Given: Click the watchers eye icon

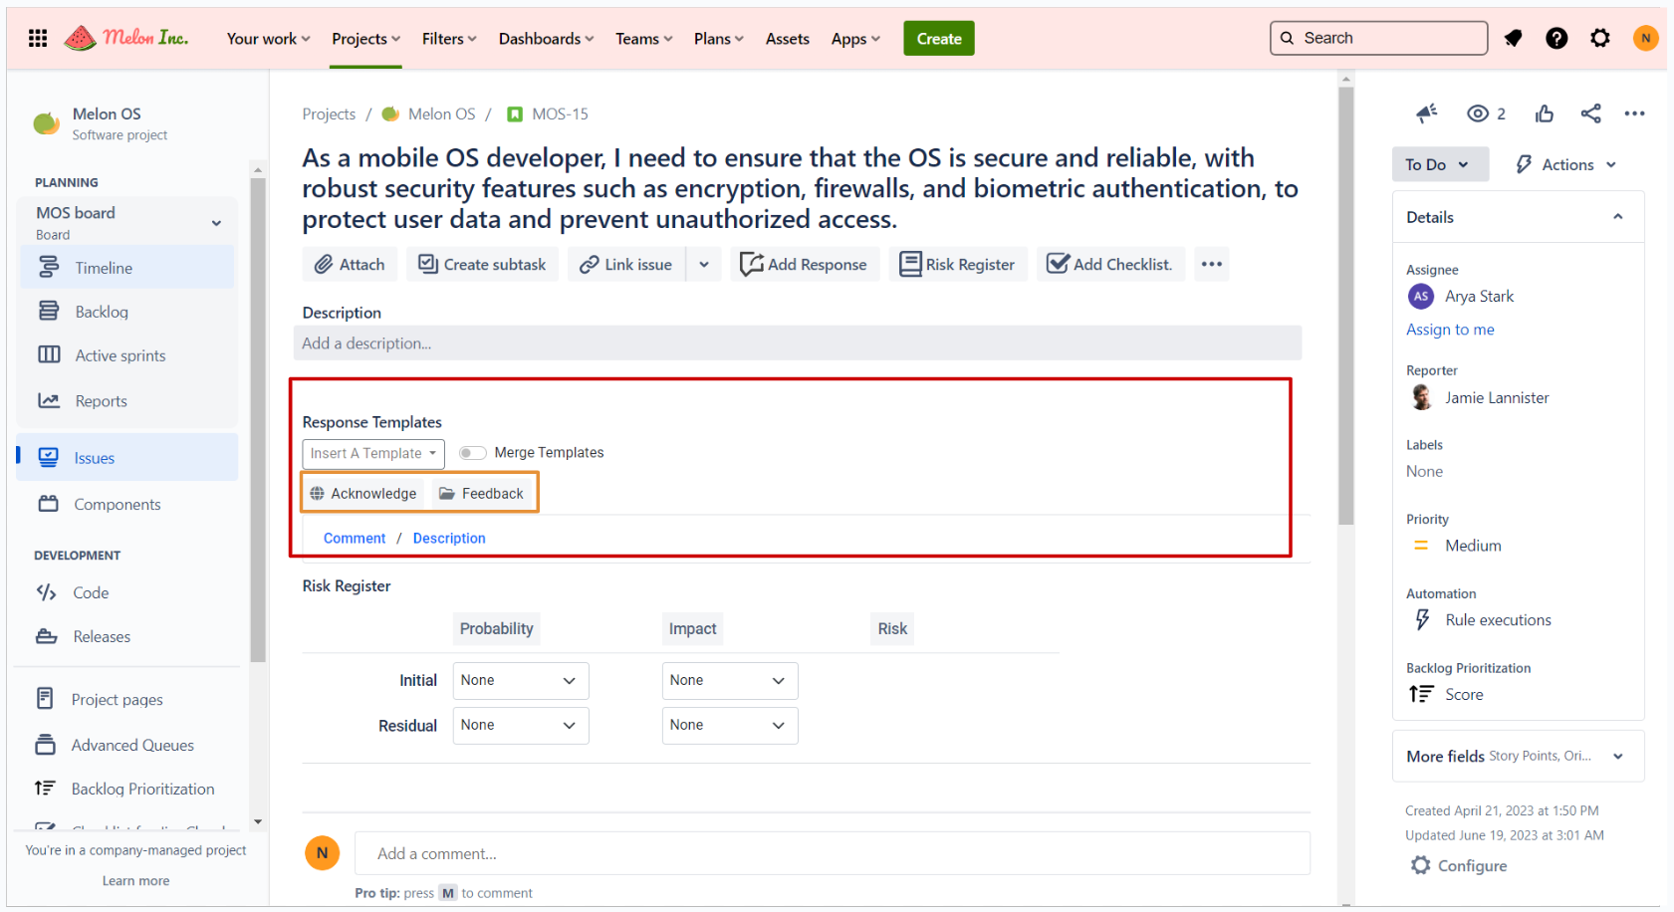Looking at the screenshot, I should (x=1478, y=114).
